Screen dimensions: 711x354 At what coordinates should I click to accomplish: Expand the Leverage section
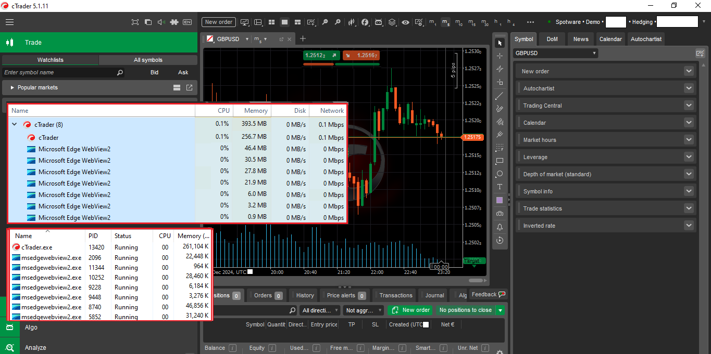point(689,157)
